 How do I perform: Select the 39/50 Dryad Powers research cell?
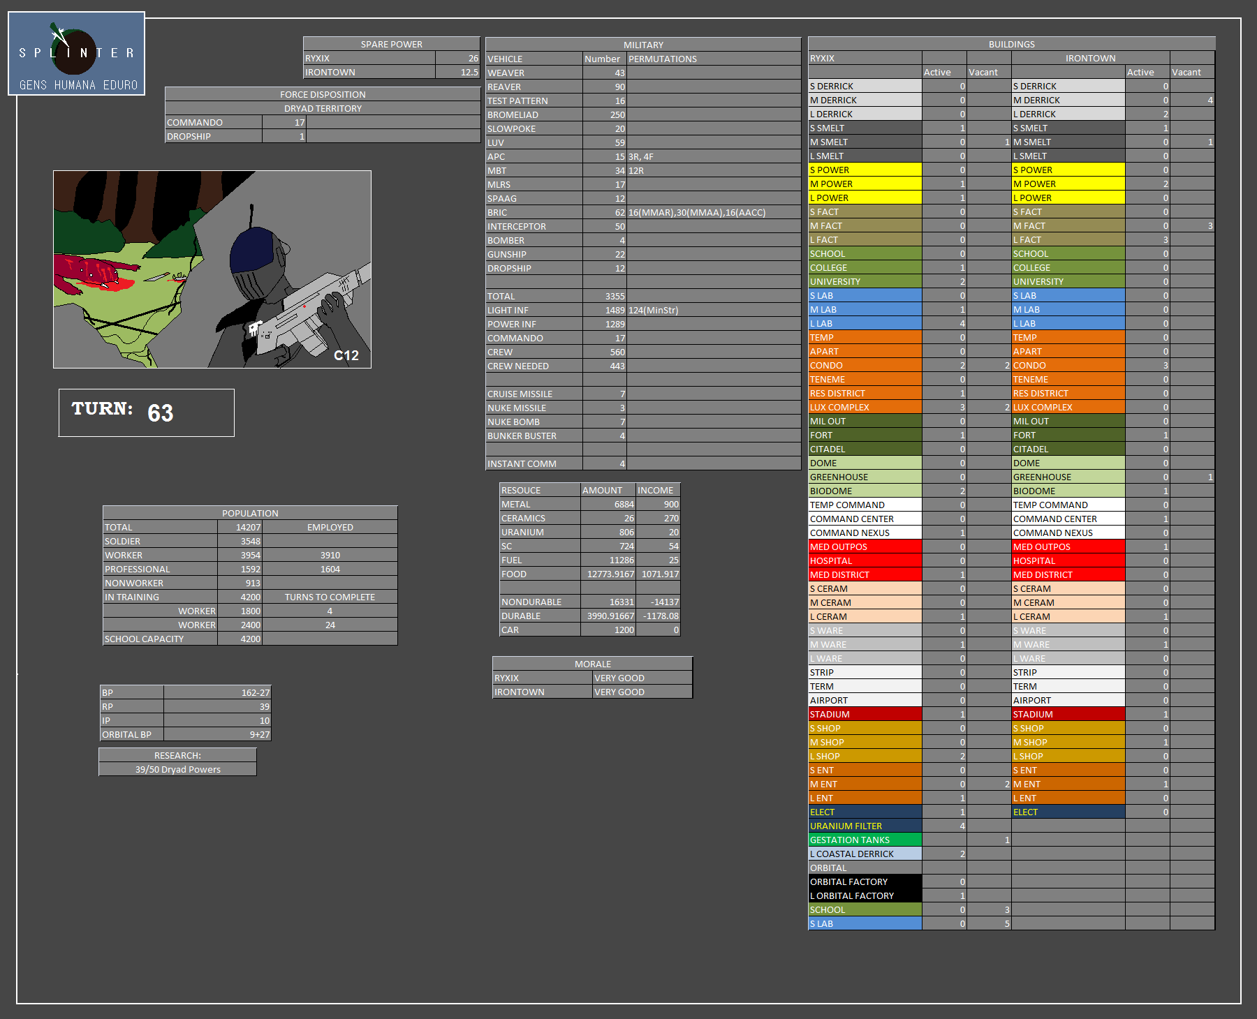[177, 769]
